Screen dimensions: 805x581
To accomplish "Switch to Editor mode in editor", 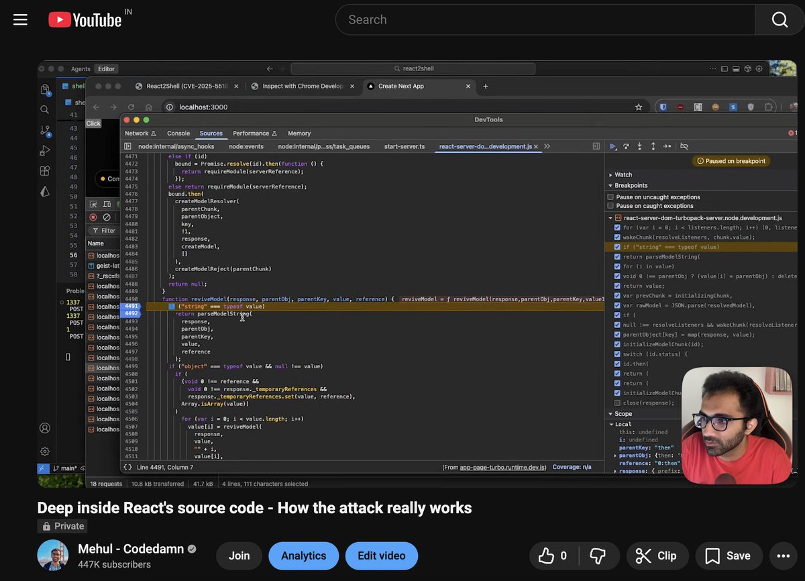I will click(x=107, y=68).
